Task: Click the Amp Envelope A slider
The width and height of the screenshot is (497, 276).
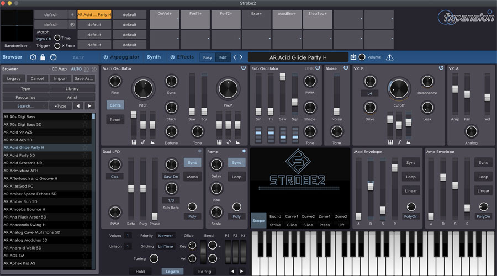Action: pyautogui.click(x=431, y=216)
